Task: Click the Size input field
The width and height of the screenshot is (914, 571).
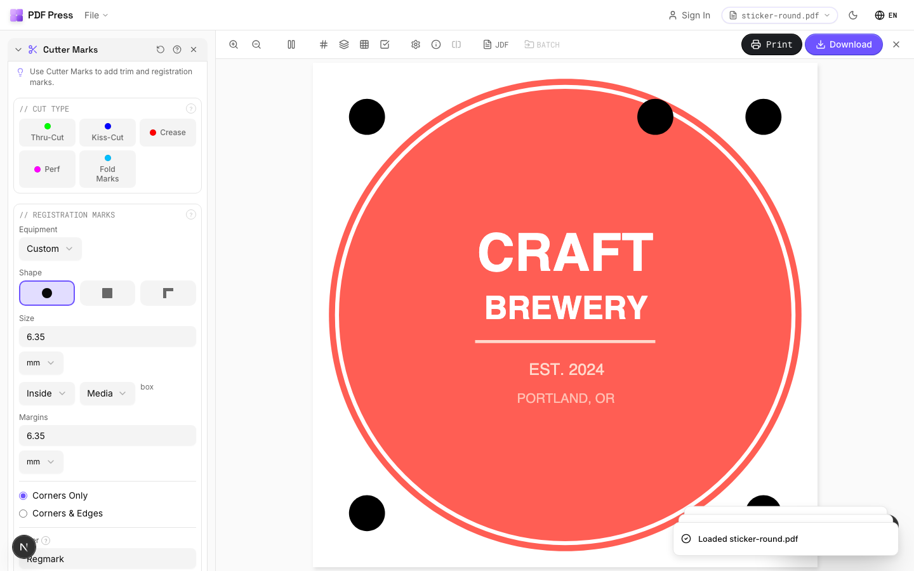Action: click(107, 337)
